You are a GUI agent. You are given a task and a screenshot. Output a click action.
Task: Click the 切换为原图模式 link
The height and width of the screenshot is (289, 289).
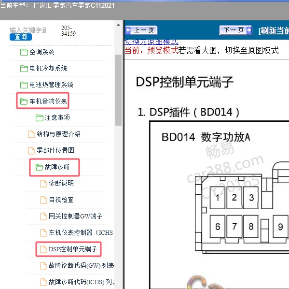click(151, 42)
